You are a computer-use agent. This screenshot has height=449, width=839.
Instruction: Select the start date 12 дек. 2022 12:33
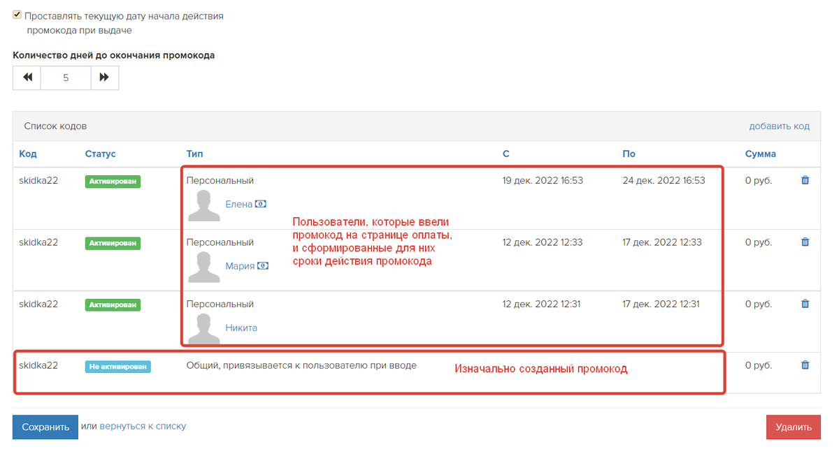(543, 242)
